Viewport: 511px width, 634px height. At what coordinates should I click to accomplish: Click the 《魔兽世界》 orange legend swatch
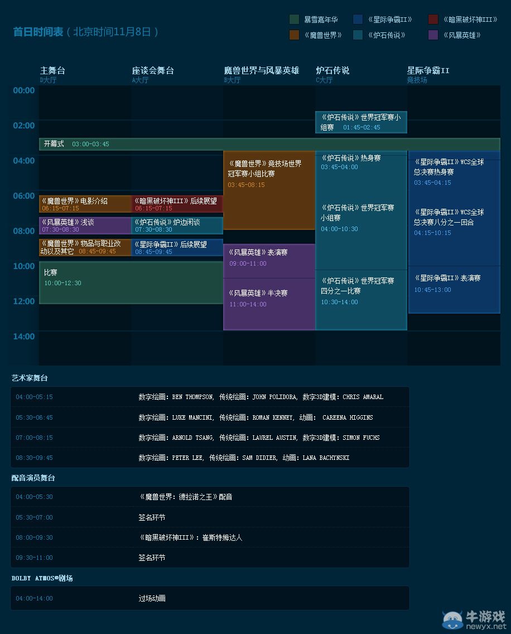[x=295, y=35]
